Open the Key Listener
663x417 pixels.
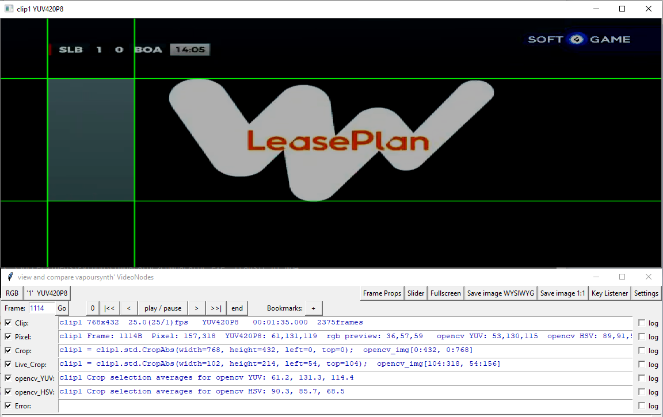609,293
